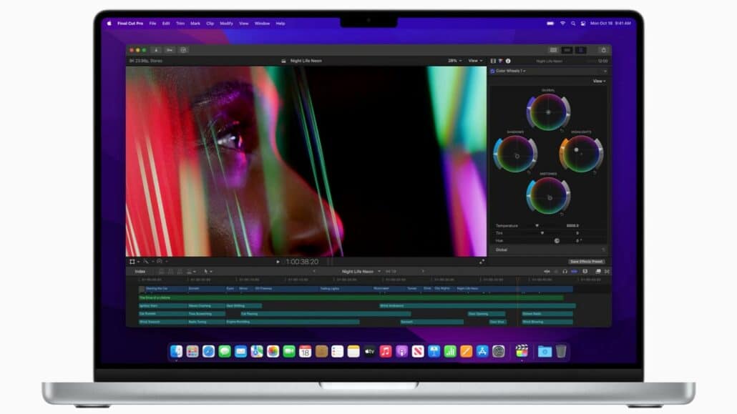
Task: Open the 28% zoom dropdown in viewer
Action: [453, 60]
